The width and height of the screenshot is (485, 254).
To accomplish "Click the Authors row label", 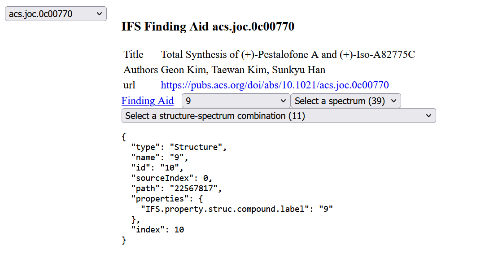I will 141,70.
